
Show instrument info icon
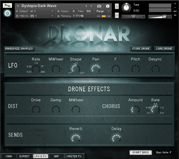click(x=108, y=6)
